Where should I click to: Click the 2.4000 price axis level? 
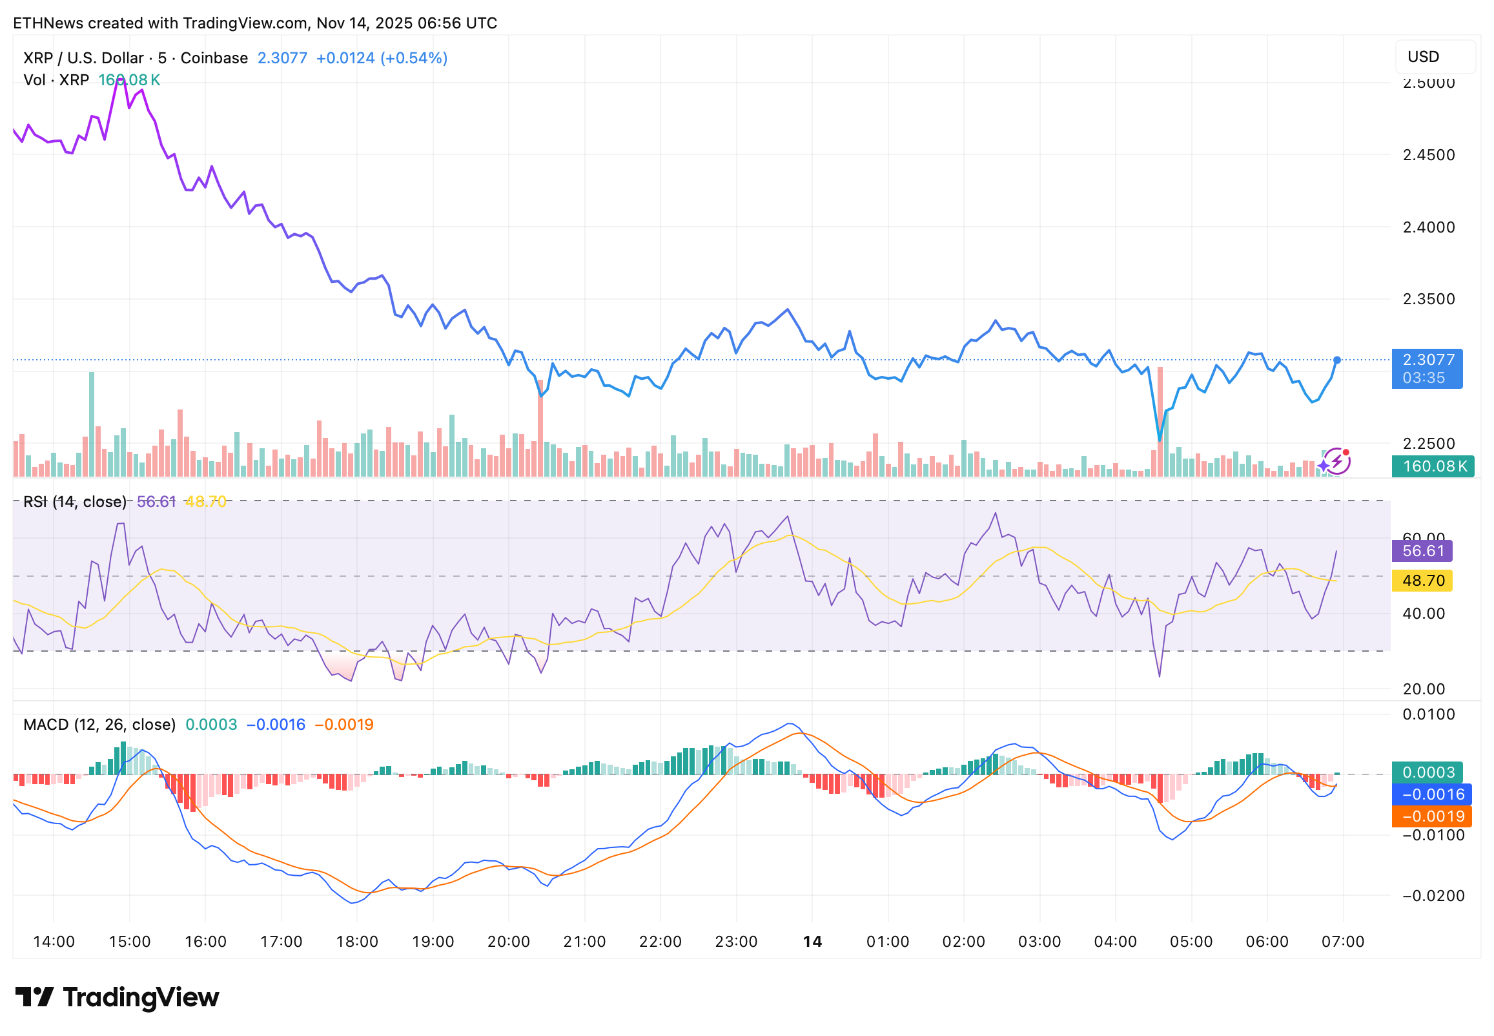(x=1428, y=227)
